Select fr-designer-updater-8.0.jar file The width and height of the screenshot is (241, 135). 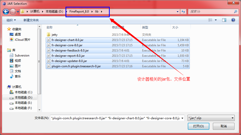[x=117, y=61]
